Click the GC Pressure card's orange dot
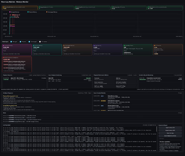The height and width of the screenshot is (156, 185). click(154, 46)
